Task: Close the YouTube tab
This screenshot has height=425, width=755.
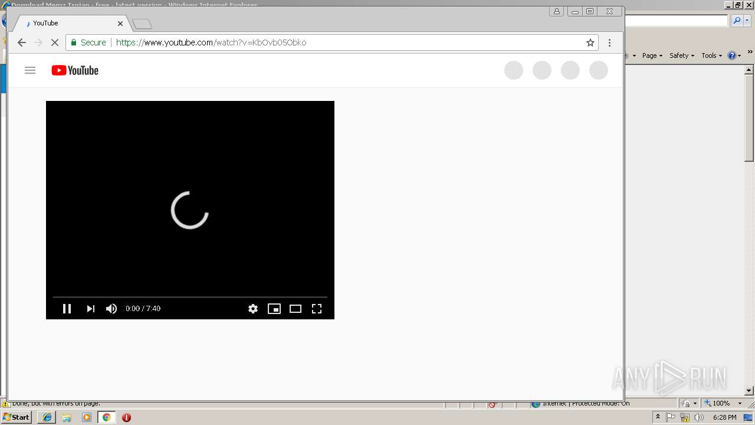Action: tap(120, 24)
